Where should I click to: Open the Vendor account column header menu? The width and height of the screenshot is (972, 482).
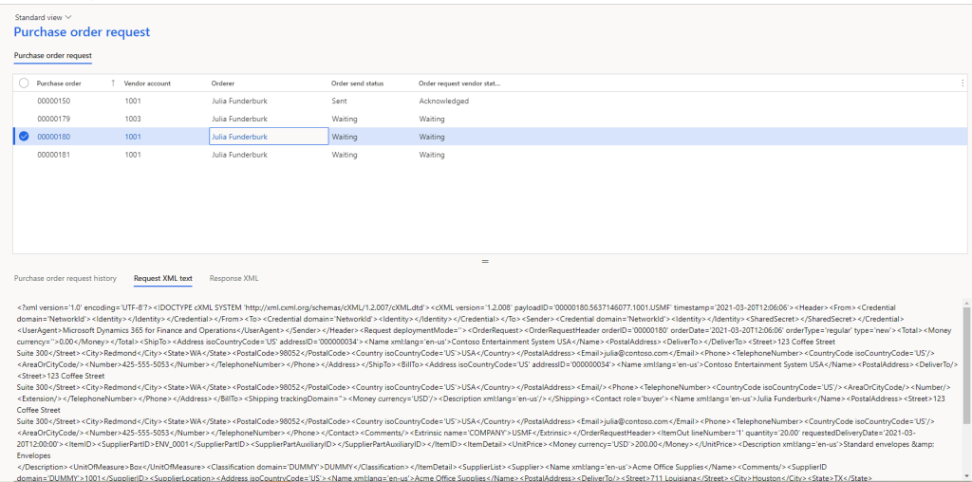147,83
